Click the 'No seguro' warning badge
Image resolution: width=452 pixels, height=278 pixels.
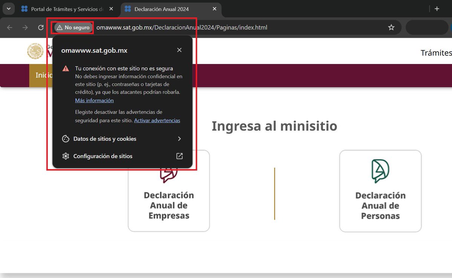[72, 27]
